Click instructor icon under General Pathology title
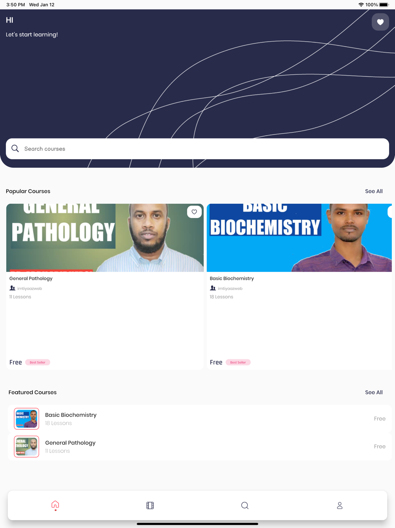395x528 pixels. pyautogui.click(x=13, y=288)
